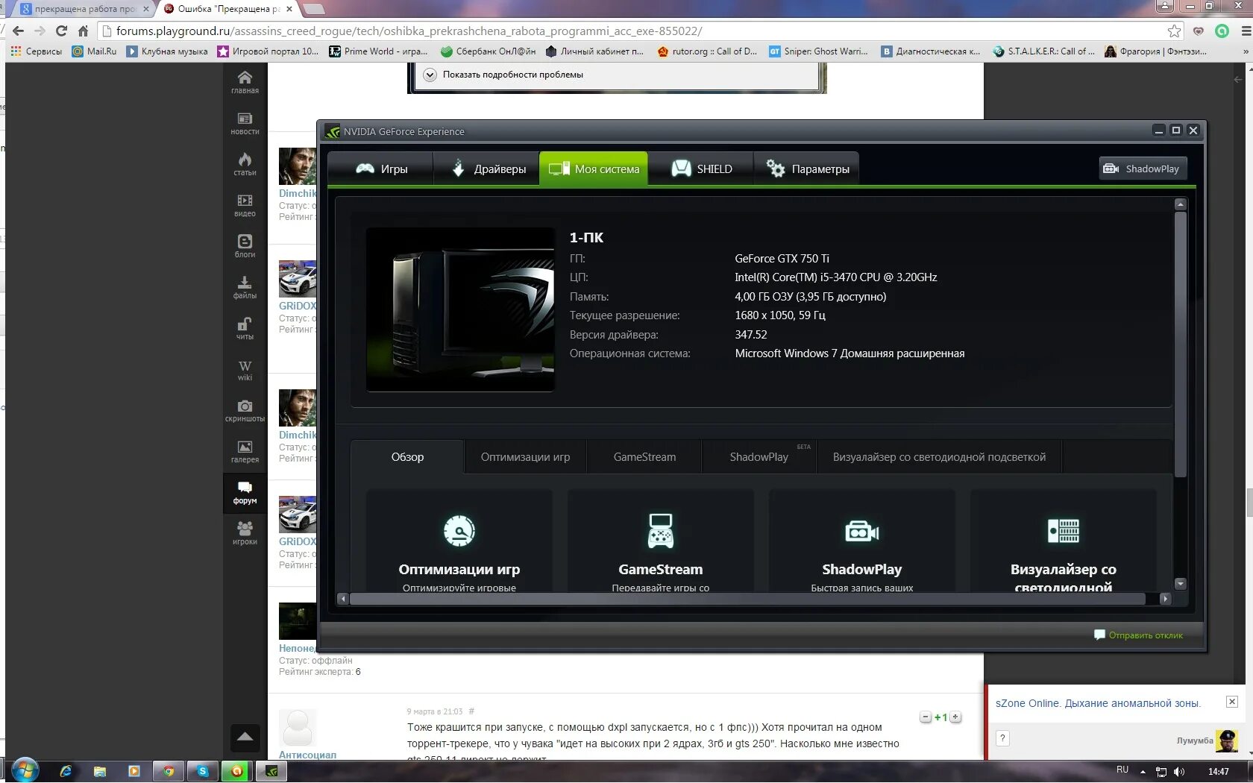Open Skype from the taskbar
The image size is (1253, 783).
(x=202, y=771)
